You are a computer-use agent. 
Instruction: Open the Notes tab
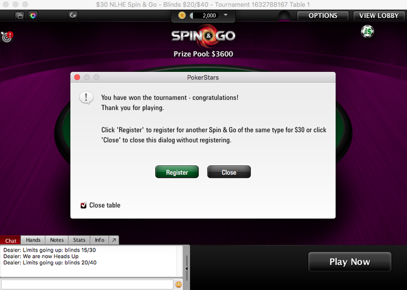point(57,240)
